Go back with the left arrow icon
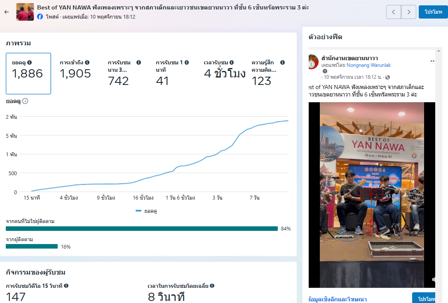448x303 pixels. (7, 12)
